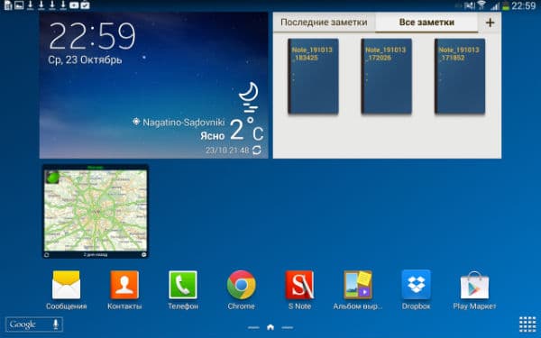Tap the green traffic light indicator on map
Viewport: 541px width, 338px height.
tap(52, 178)
